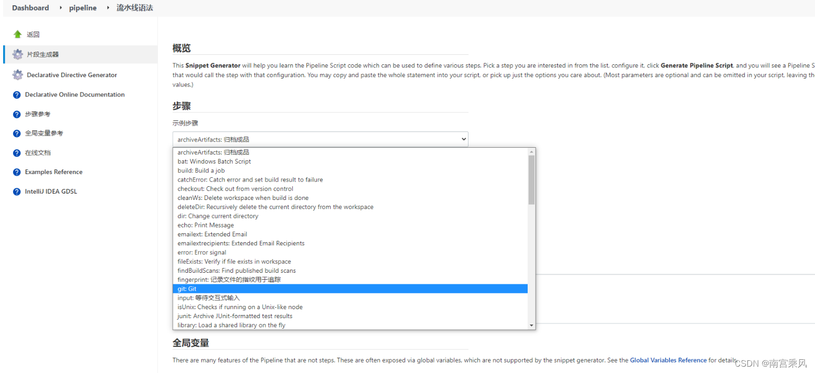Click the breadcrumb arrow after Dashboard
Screen dimensions: 815x373
(60, 8)
